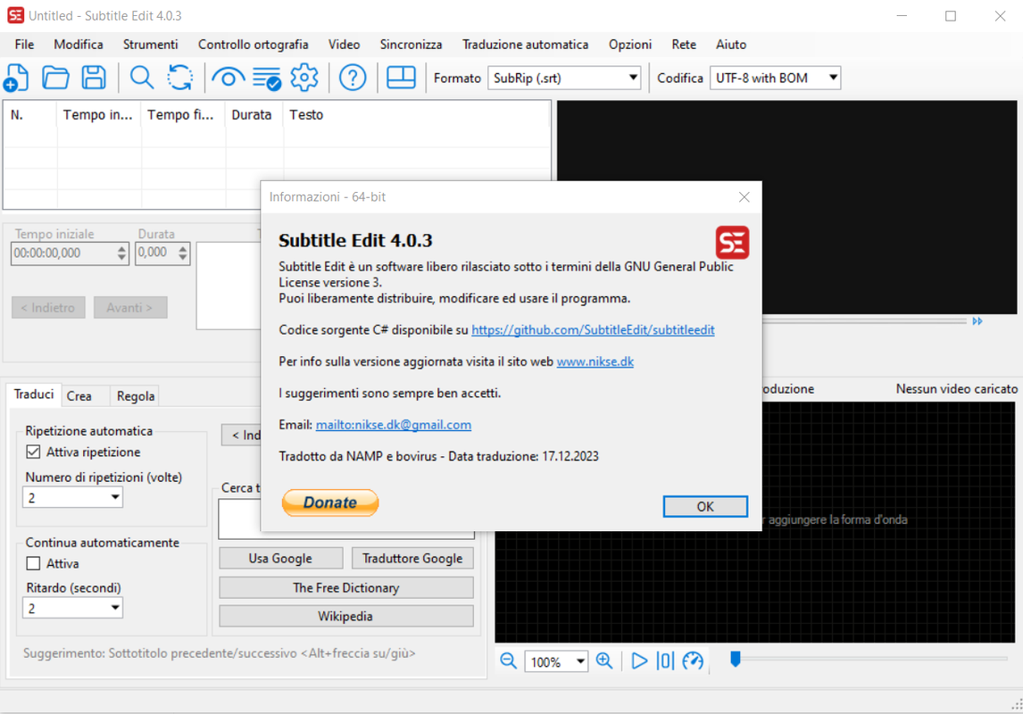Click the video progress slider track
The image size is (1023, 714).
click(x=864, y=320)
